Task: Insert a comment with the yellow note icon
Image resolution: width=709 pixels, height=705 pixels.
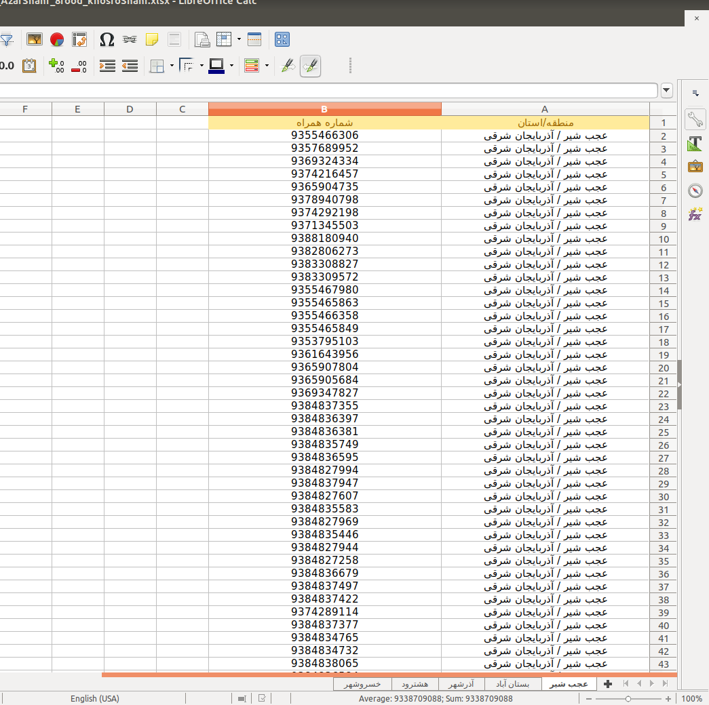Action: pyautogui.click(x=152, y=39)
